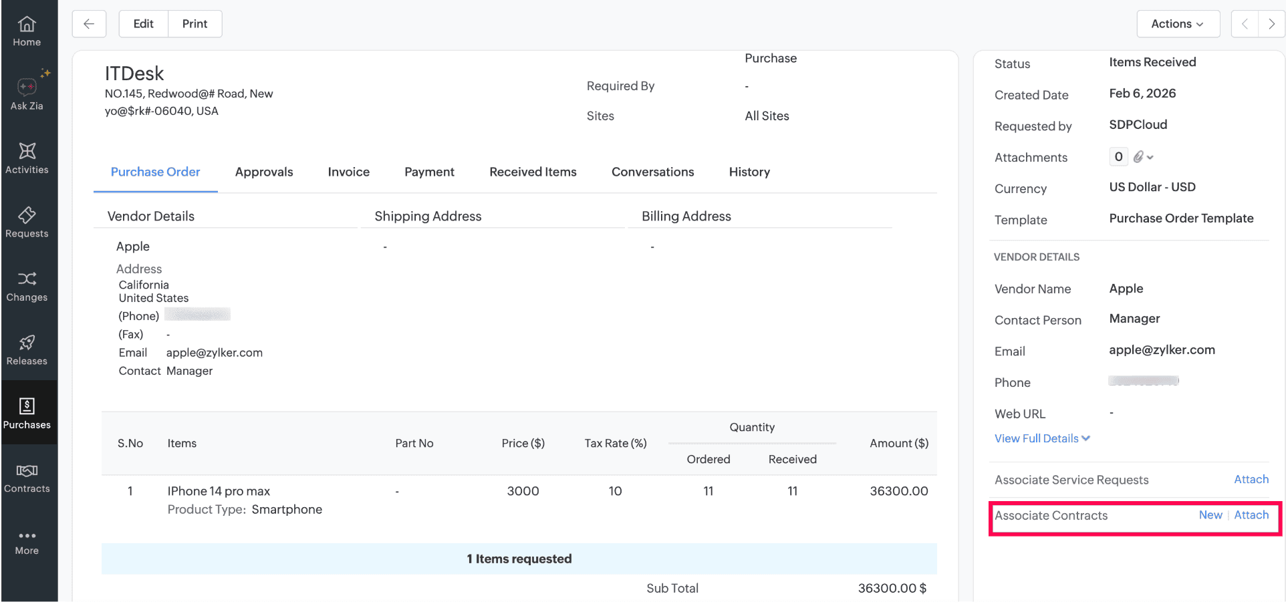Create New associated contract

click(1210, 515)
